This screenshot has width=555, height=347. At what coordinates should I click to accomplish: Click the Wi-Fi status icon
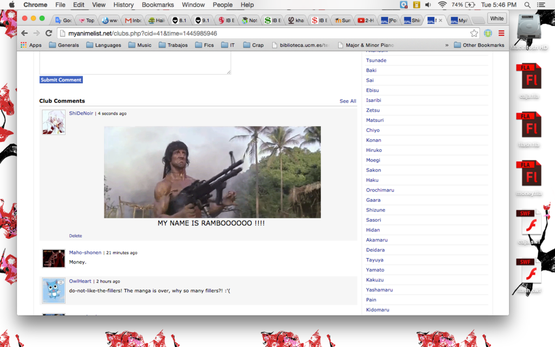442,5
